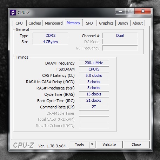The image size is (160, 160).
Task: Switch to the SPD tab
Action: pos(89,23)
